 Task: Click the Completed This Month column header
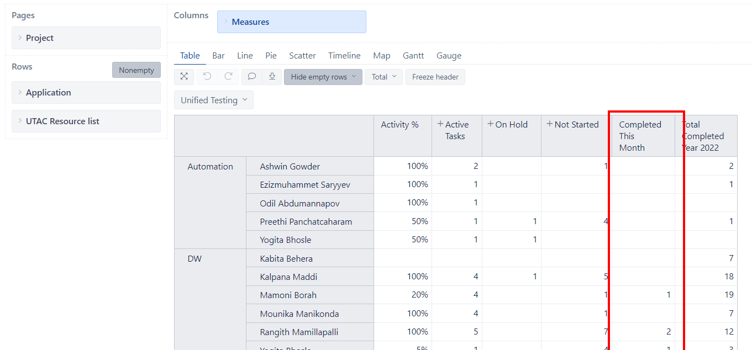[x=643, y=136]
